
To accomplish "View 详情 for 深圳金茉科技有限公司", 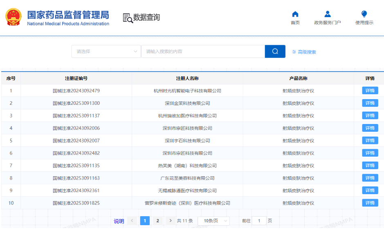I will click(x=370, y=103).
